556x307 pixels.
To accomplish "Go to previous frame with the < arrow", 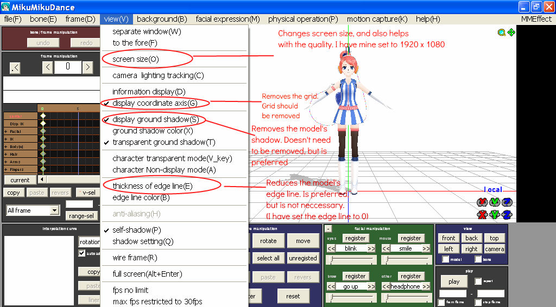I will pos(48,67).
